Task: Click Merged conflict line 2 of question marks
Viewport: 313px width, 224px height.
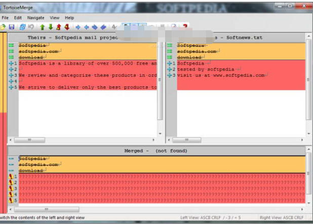Action: click(162, 182)
